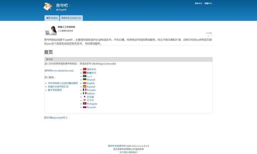Click the 查号吧 site title
The image size is (257, 154).
click(62, 5)
